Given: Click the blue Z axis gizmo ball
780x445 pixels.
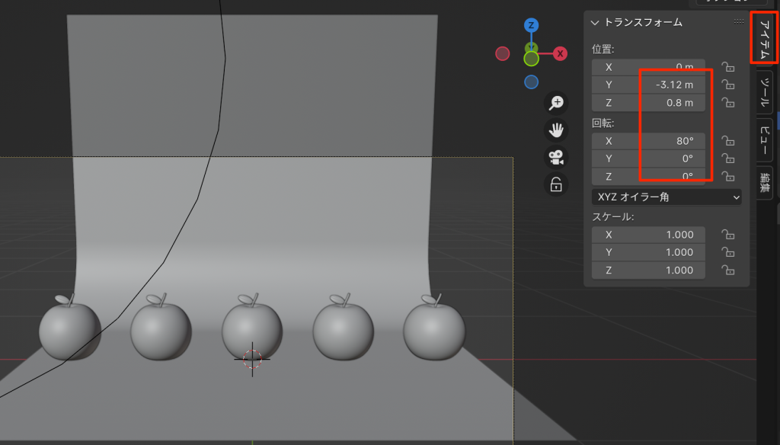Looking at the screenshot, I should [x=532, y=25].
